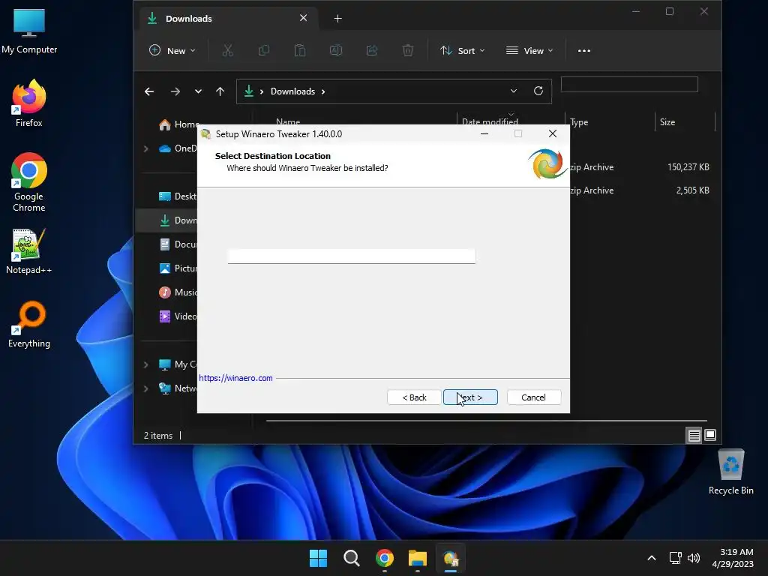
Task: Select the Everything search desktop icon
Action: (x=29, y=324)
